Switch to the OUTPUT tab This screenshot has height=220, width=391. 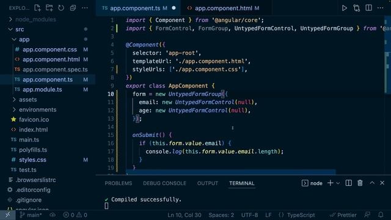pos(208,183)
